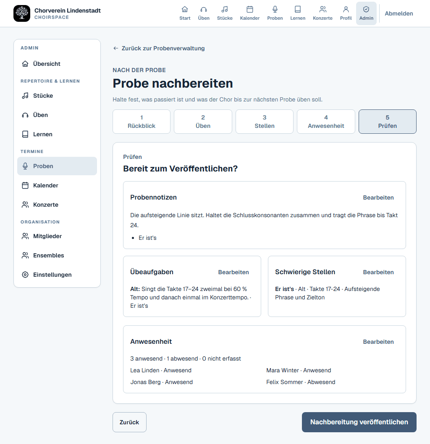Open Proben via the microphone icon in the top nav
Screen dimensions: 430x444
pos(275,9)
